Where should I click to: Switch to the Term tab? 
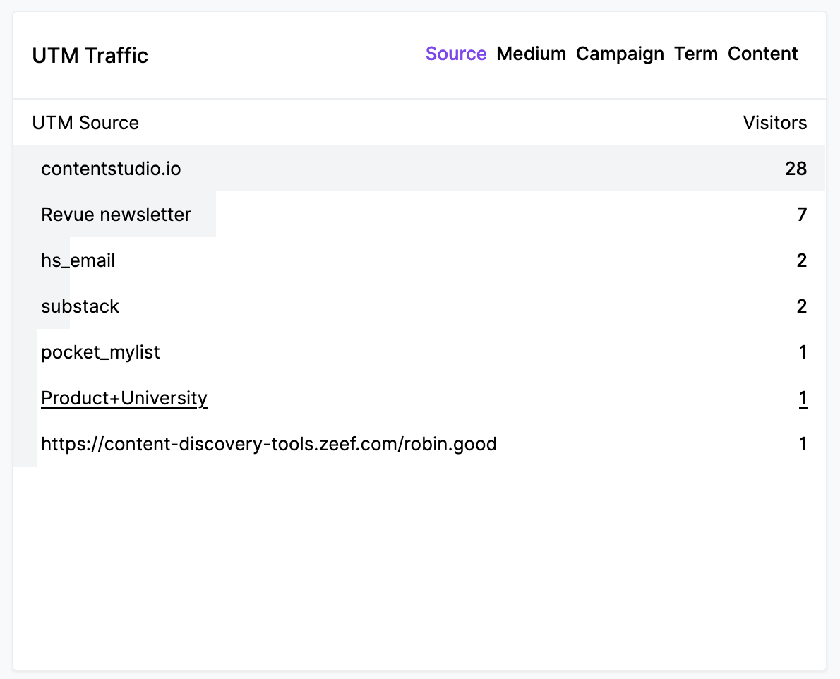[695, 54]
